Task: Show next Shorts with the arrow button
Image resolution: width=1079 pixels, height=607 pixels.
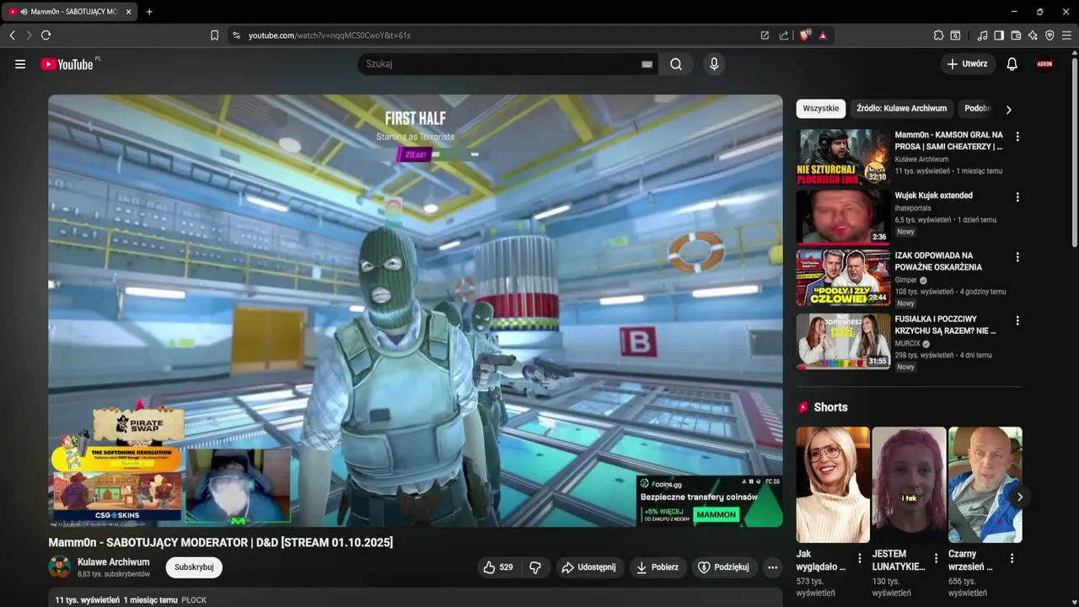Action: [1019, 497]
